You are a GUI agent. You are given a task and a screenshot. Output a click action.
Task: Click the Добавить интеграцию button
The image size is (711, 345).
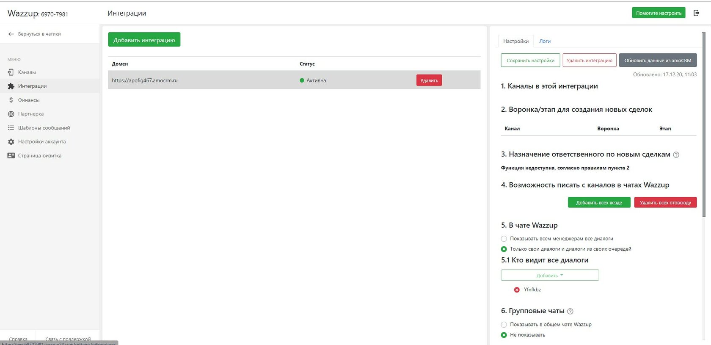(144, 40)
